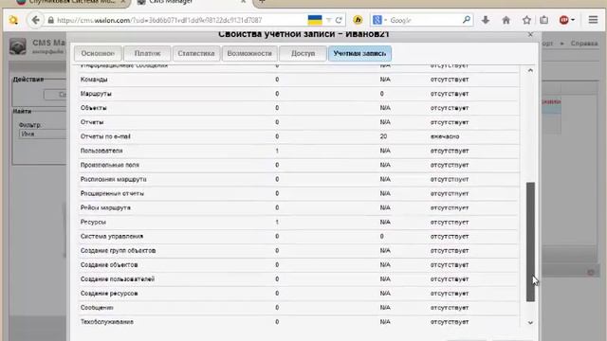Switch to the Доступ tab

(x=303, y=53)
